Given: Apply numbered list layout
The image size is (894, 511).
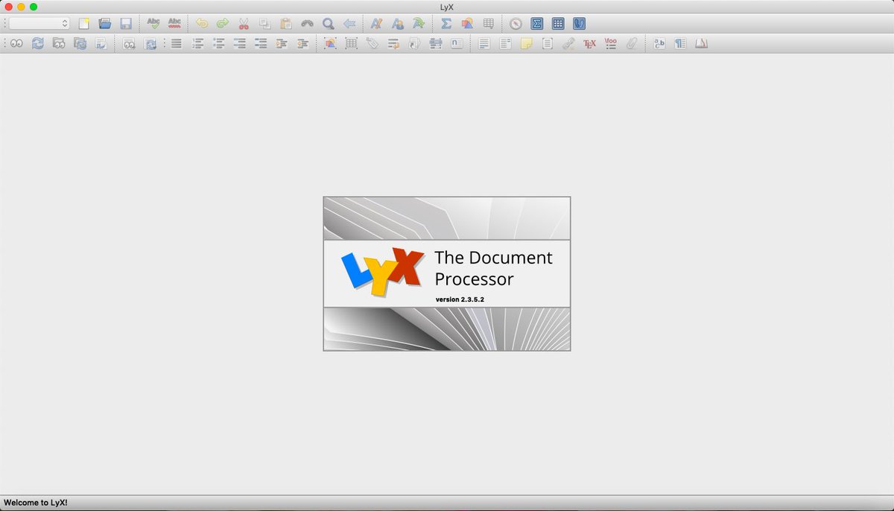Looking at the screenshot, I should click(x=197, y=44).
